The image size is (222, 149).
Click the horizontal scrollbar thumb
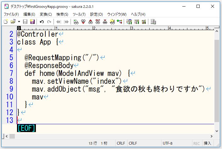coord(12,136)
